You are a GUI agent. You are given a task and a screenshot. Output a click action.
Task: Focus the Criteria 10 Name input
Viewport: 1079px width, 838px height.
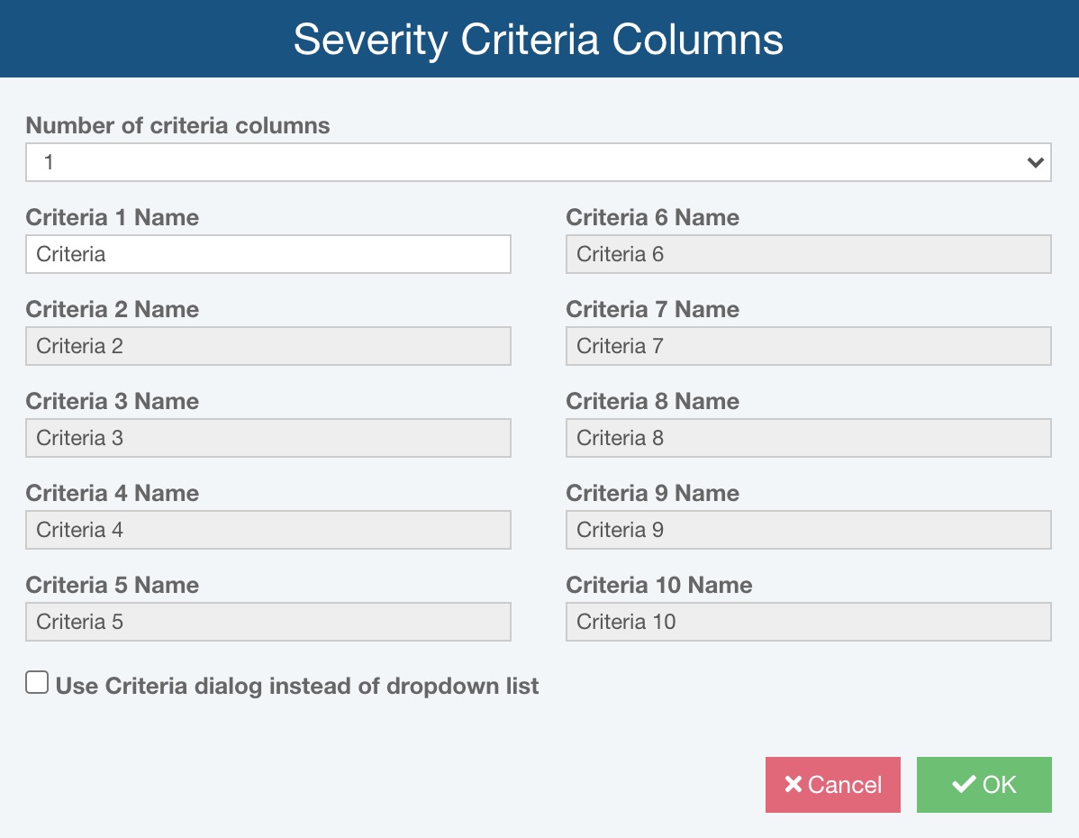tap(808, 622)
